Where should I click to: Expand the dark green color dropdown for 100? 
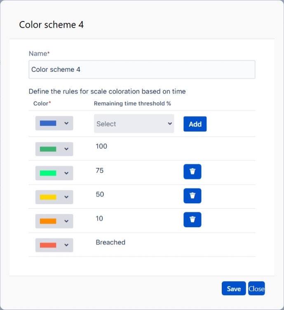66,149
